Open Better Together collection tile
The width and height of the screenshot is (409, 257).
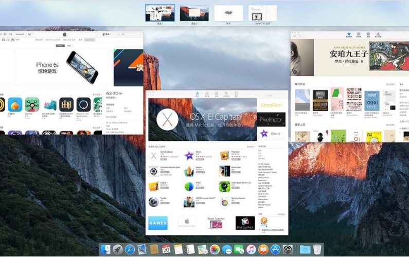(216, 223)
